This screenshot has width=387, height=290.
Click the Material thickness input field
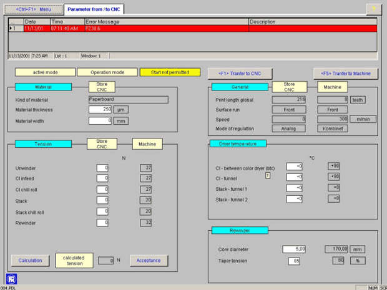point(100,110)
